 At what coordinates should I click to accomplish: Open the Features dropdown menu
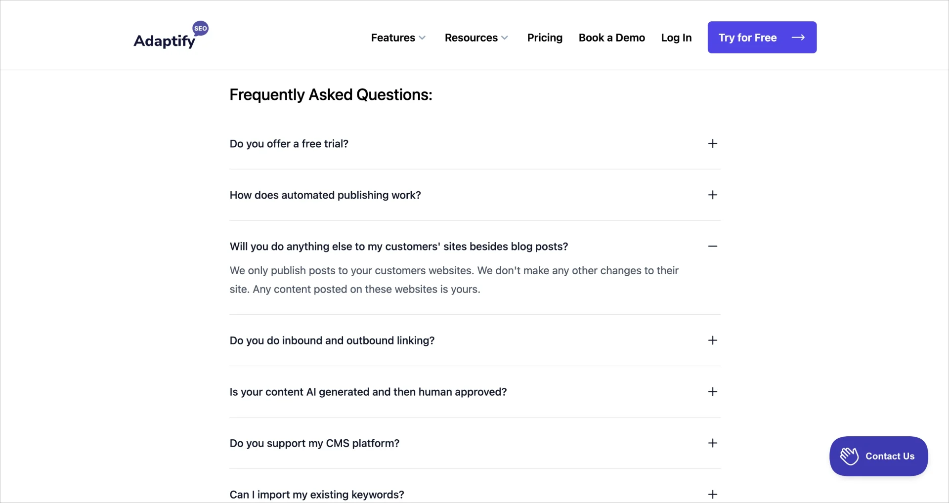tap(398, 38)
